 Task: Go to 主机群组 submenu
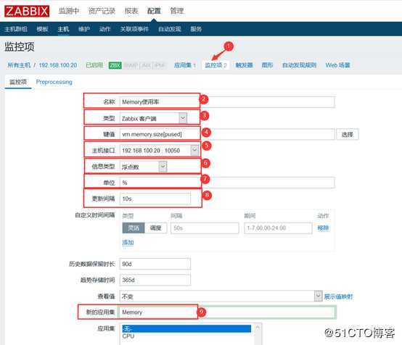[x=16, y=29]
